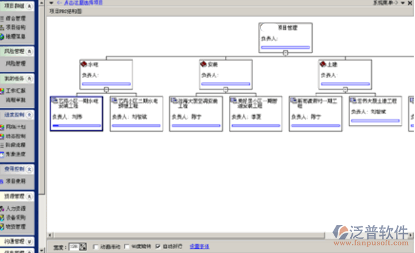Click the red book icon on 安装 node
The height and width of the screenshot is (253, 415).
(203, 64)
